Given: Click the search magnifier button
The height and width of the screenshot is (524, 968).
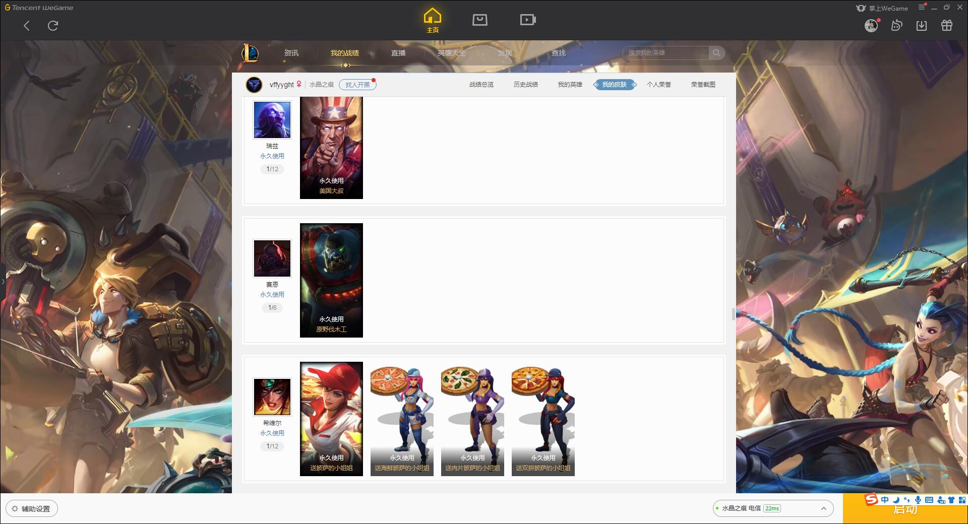Looking at the screenshot, I should click(x=716, y=53).
